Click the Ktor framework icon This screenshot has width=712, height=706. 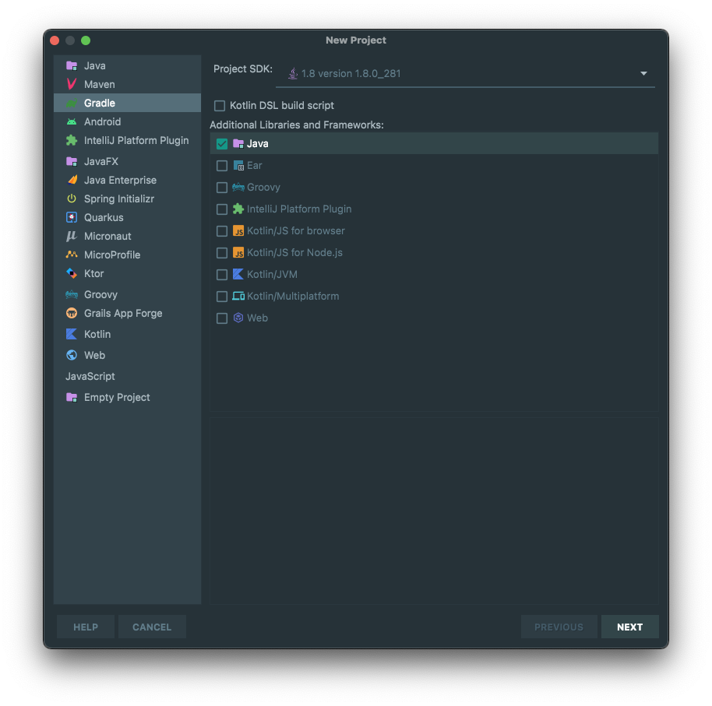pyautogui.click(x=70, y=273)
